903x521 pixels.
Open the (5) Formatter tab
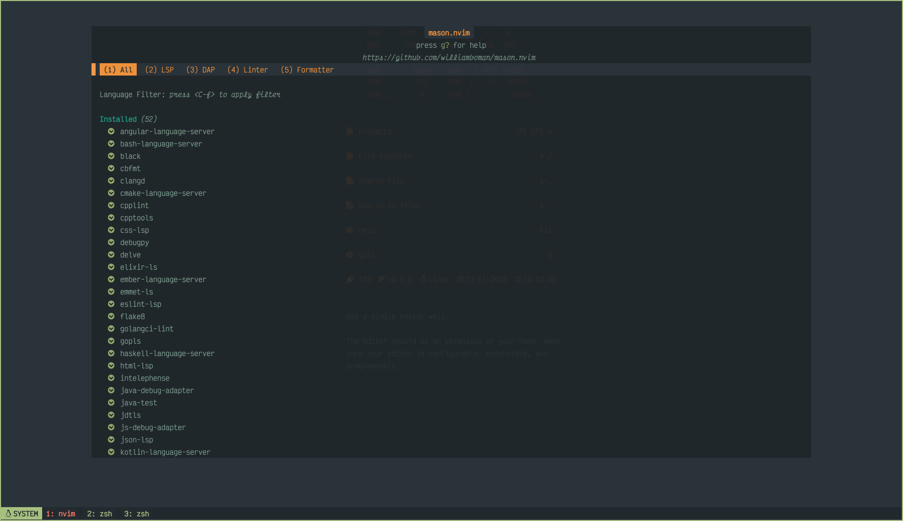307,70
